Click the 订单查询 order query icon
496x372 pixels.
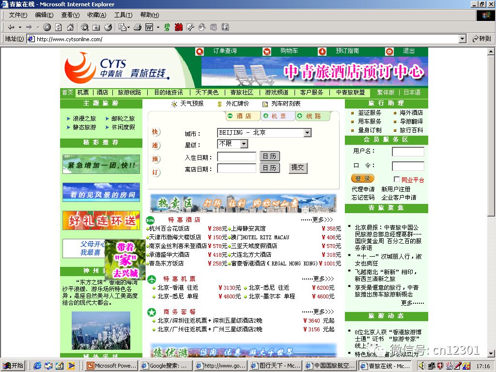pos(200,51)
